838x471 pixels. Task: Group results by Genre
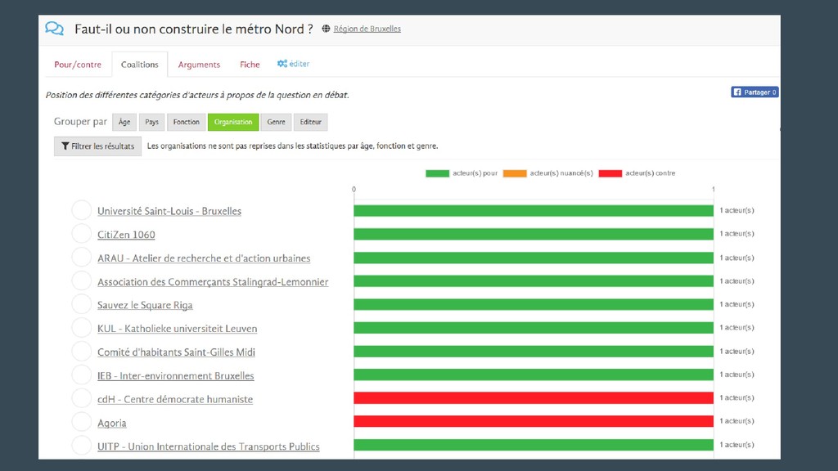[x=276, y=122]
